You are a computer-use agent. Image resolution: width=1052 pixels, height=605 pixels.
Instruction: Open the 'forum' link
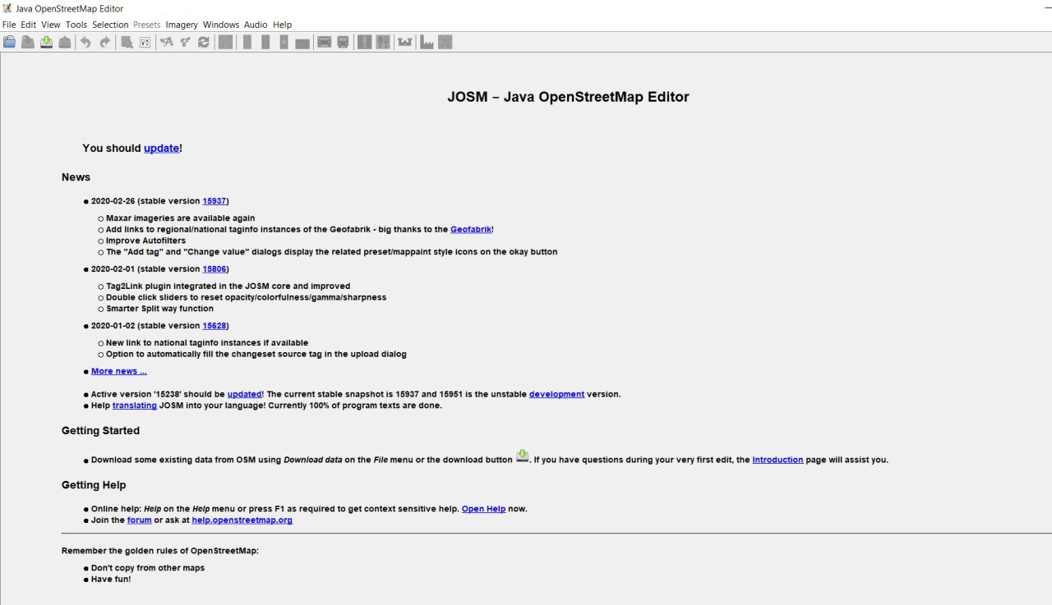point(140,520)
